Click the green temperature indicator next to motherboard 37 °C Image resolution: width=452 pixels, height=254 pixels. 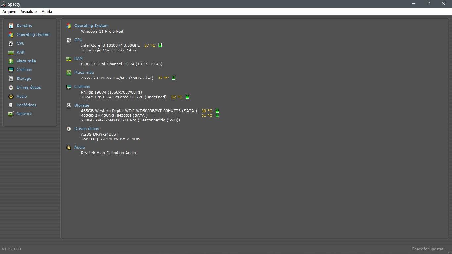point(174,78)
